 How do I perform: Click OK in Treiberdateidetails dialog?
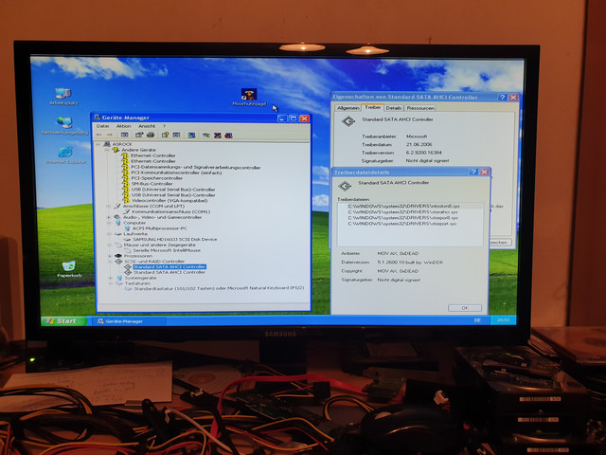[465, 308]
